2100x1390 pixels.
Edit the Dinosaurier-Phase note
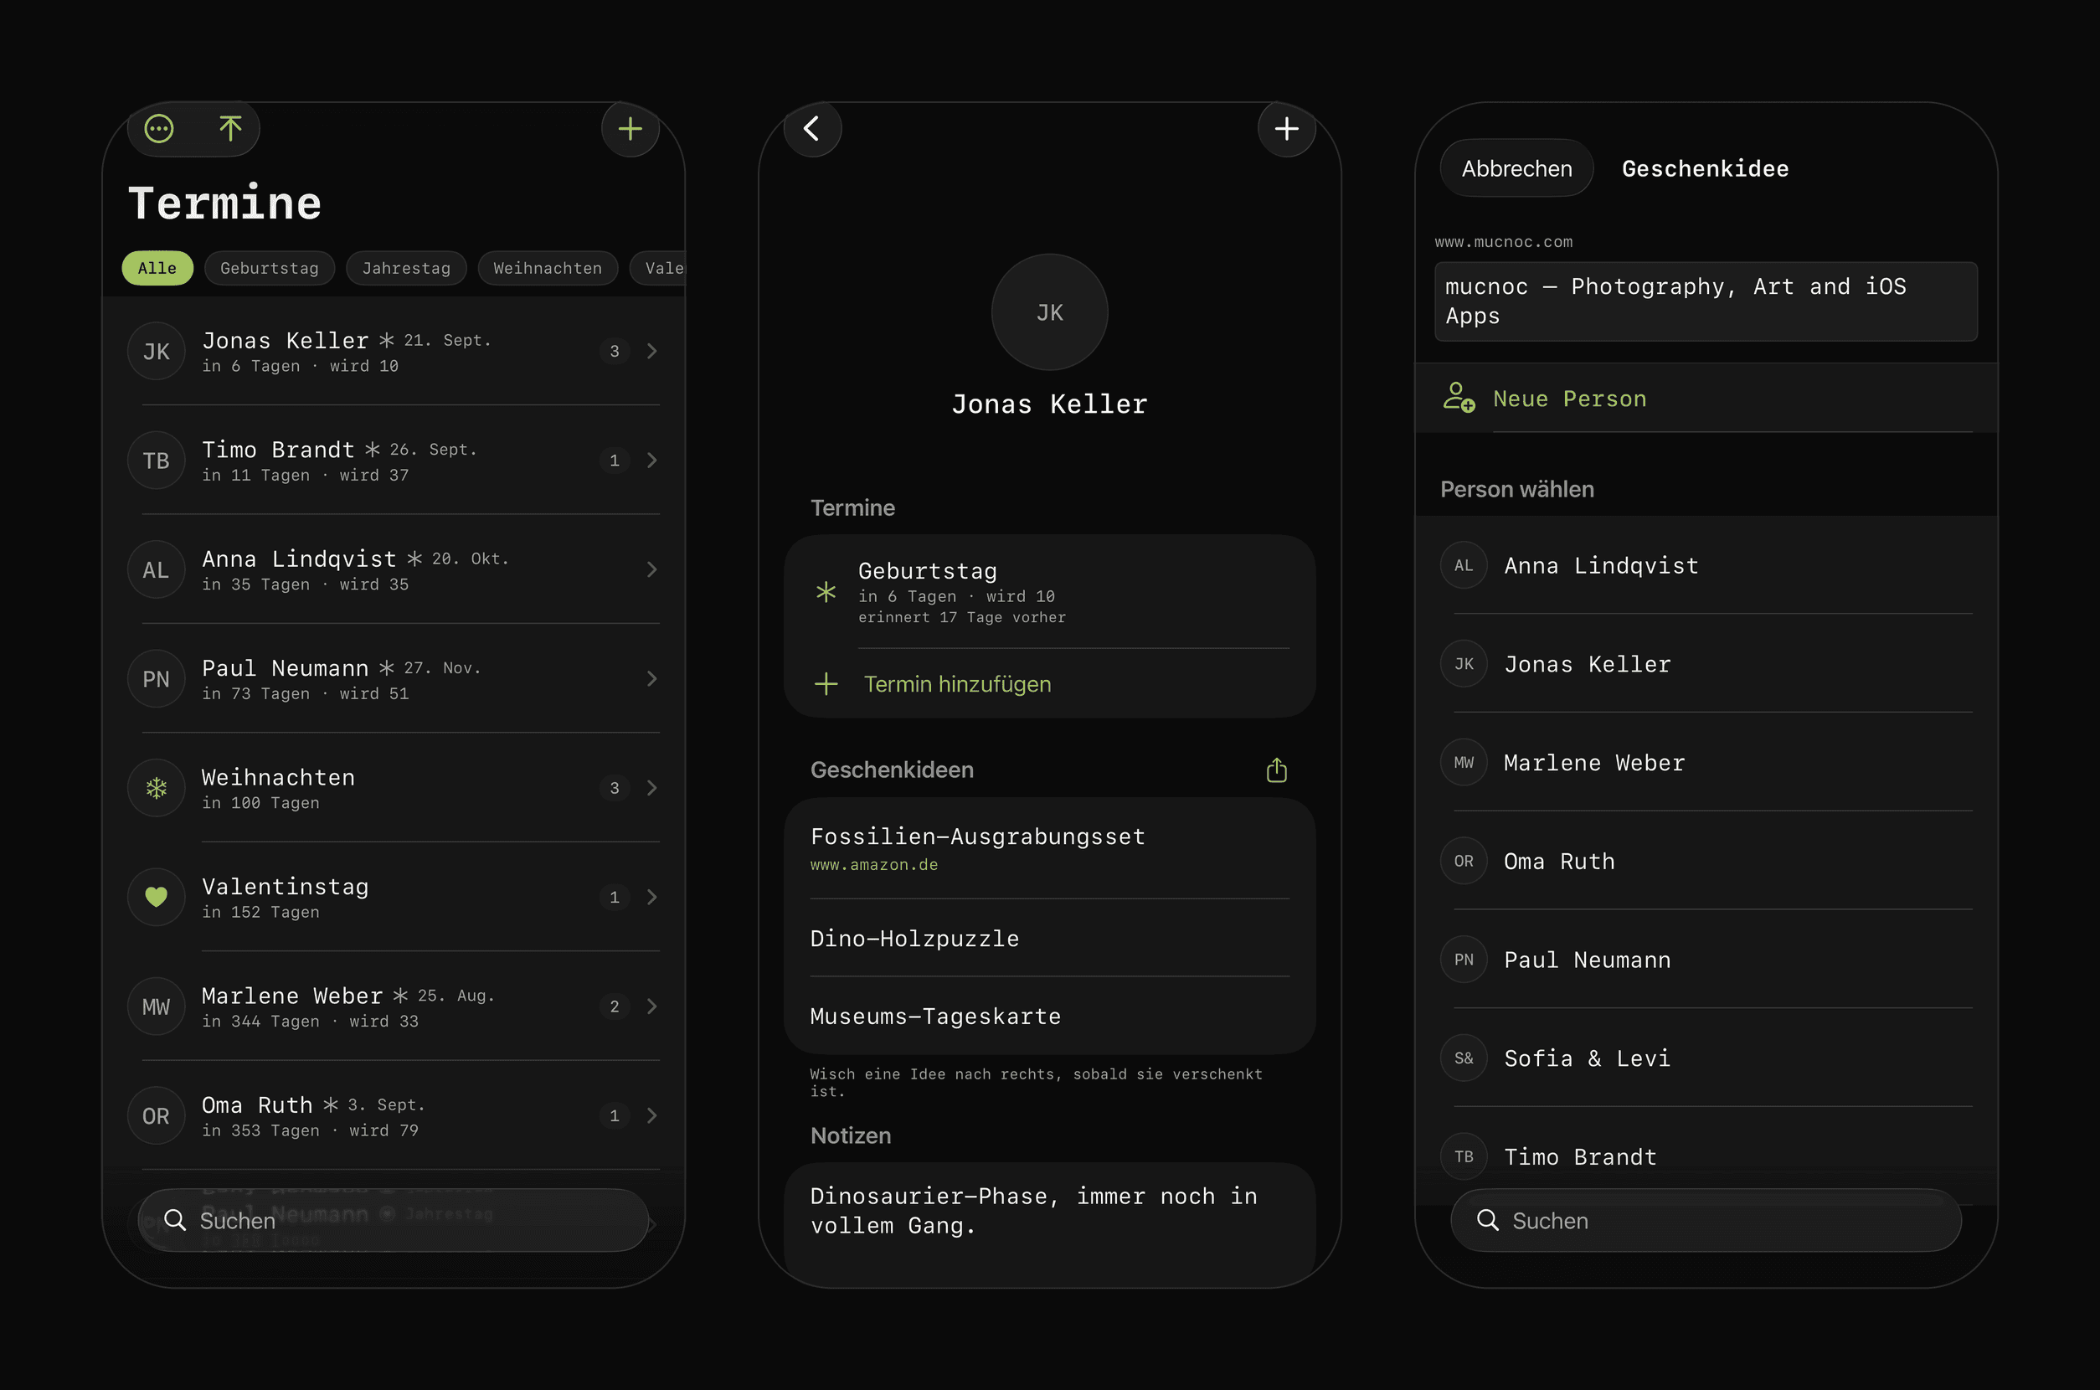(x=1049, y=1223)
